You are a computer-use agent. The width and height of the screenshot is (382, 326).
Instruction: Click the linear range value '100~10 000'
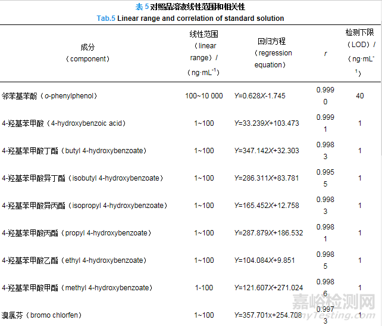(204, 96)
